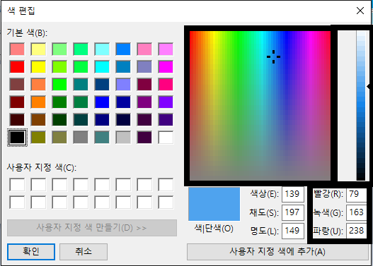Select the magenta basic color swatch

point(166,66)
